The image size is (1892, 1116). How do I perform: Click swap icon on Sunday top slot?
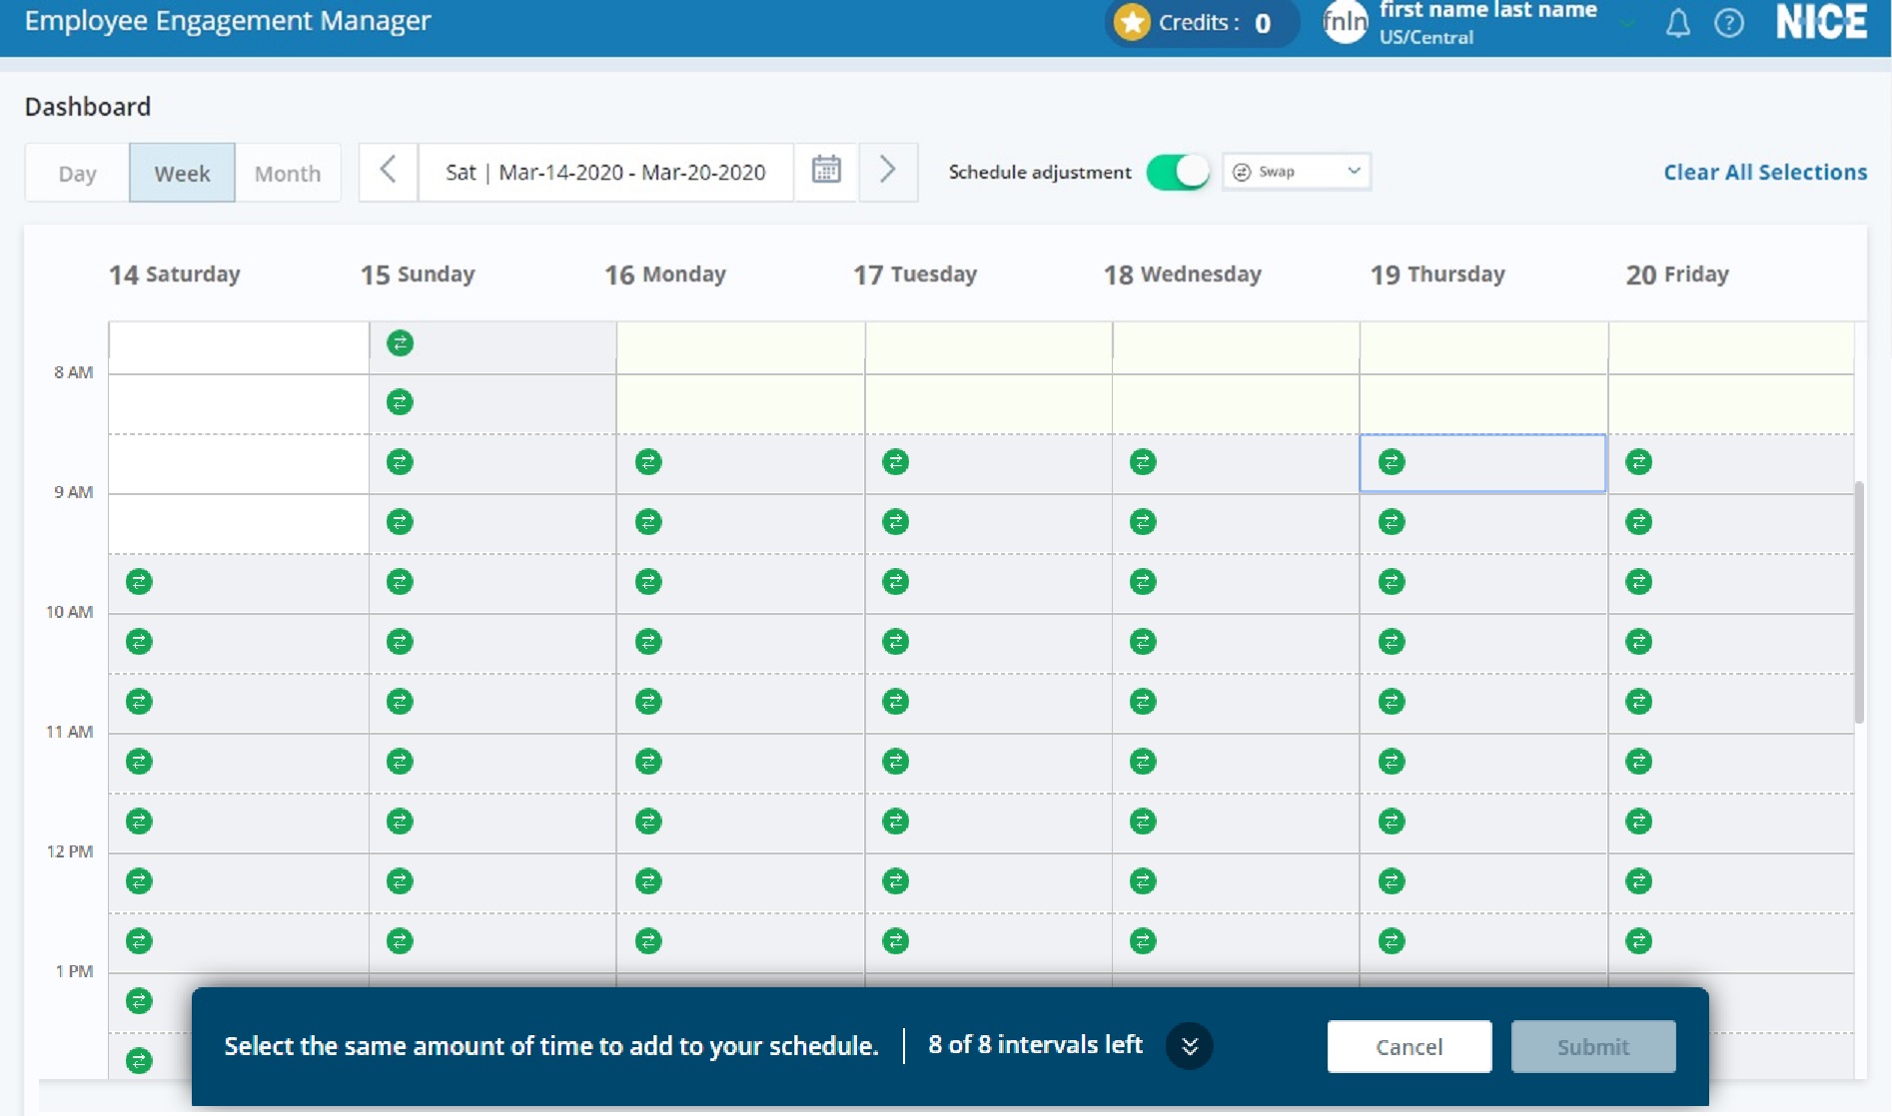(x=400, y=343)
